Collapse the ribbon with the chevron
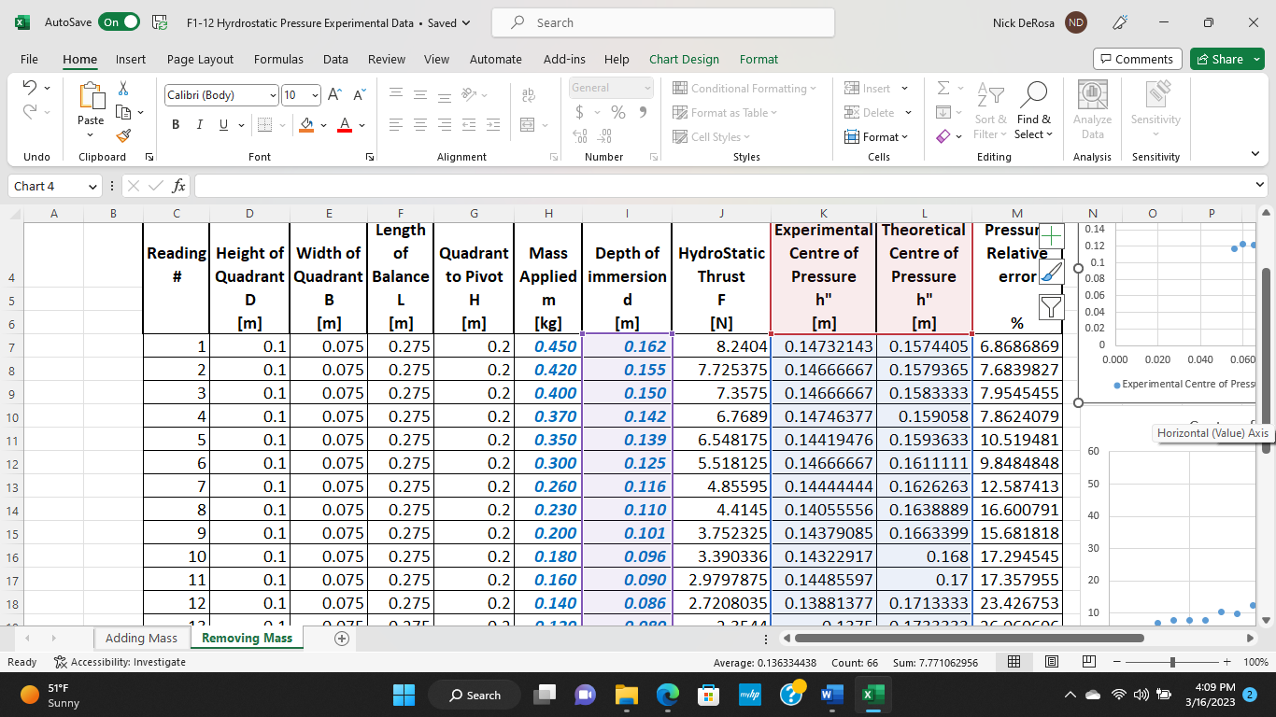The height and width of the screenshot is (717, 1276). pos(1255,154)
